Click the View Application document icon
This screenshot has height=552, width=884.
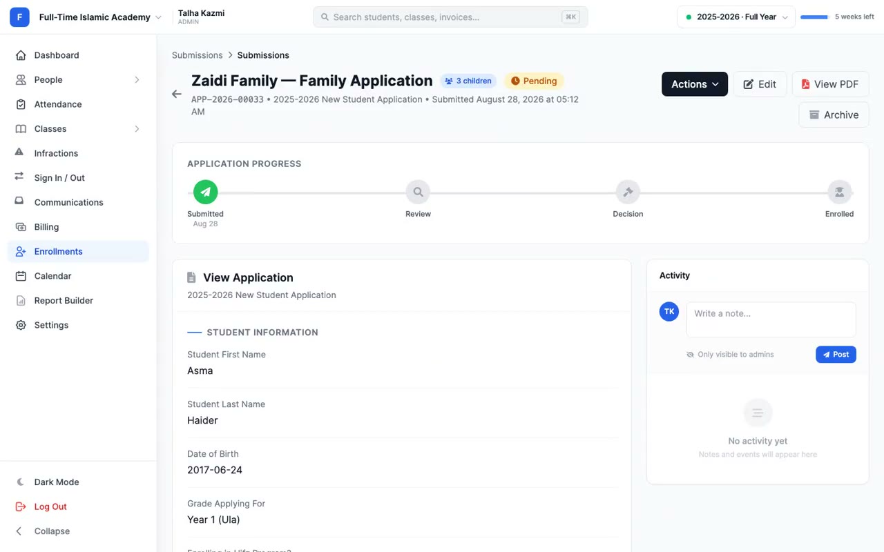coord(191,277)
